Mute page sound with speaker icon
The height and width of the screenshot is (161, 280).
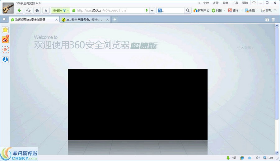click(x=258, y=158)
